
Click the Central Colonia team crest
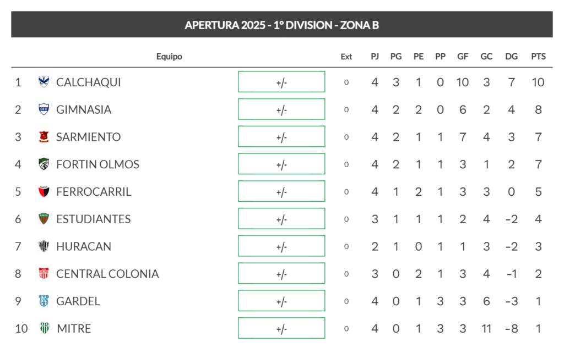pos(44,274)
